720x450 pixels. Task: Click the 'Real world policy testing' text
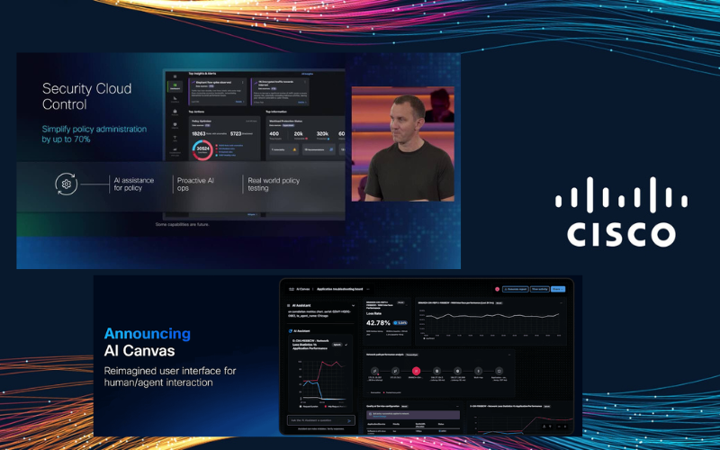pyautogui.click(x=274, y=184)
